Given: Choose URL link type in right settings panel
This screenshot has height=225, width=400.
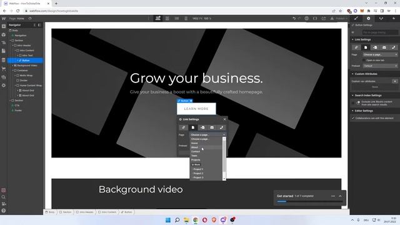Looking at the screenshot, I should pos(356,47).
